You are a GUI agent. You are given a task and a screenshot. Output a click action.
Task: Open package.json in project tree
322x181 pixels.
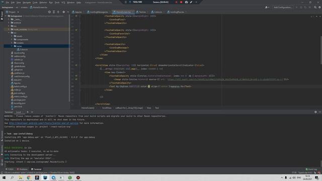(19, 100)
